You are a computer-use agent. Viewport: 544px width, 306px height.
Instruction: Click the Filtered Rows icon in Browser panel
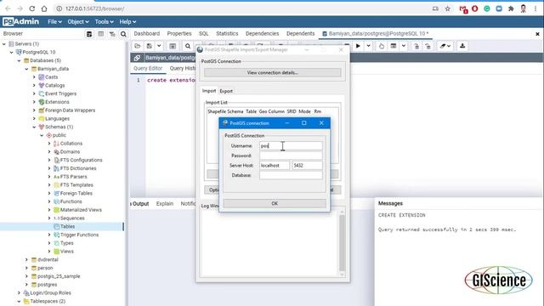(x=112, y=34)
